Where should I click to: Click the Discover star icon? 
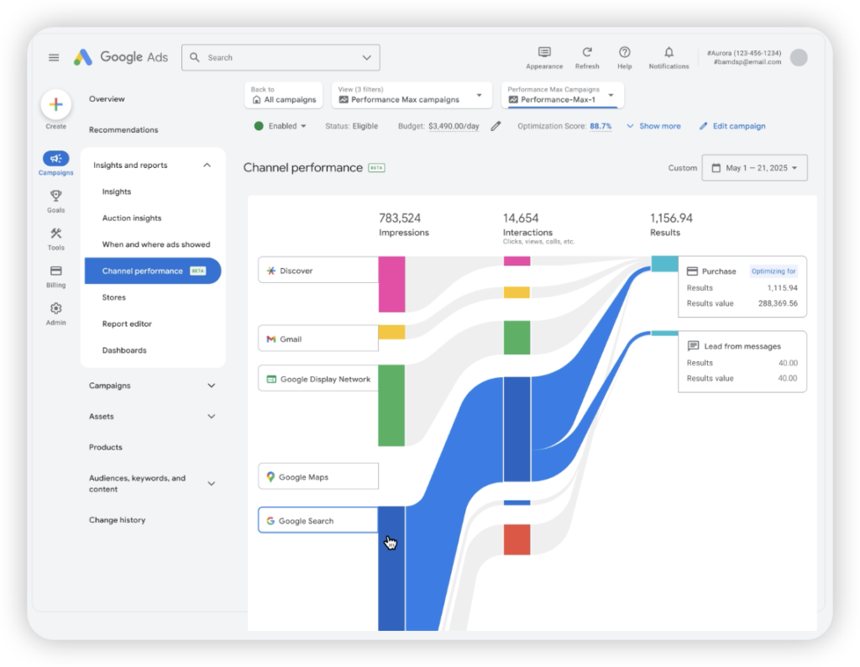click(x=271, y=270)
